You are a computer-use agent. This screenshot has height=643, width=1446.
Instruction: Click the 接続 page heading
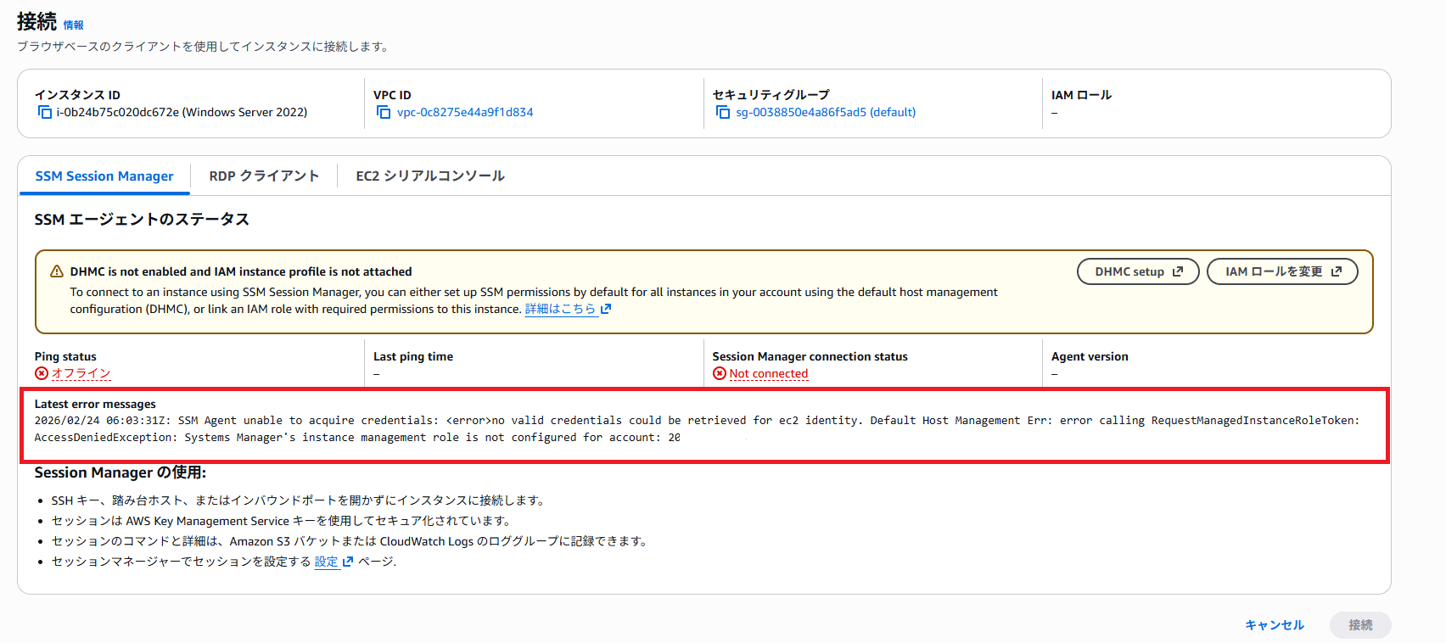coord(36,21)
